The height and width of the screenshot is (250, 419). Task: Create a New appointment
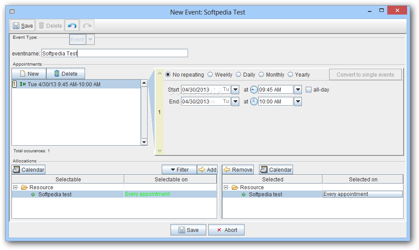tap(29, 74)
